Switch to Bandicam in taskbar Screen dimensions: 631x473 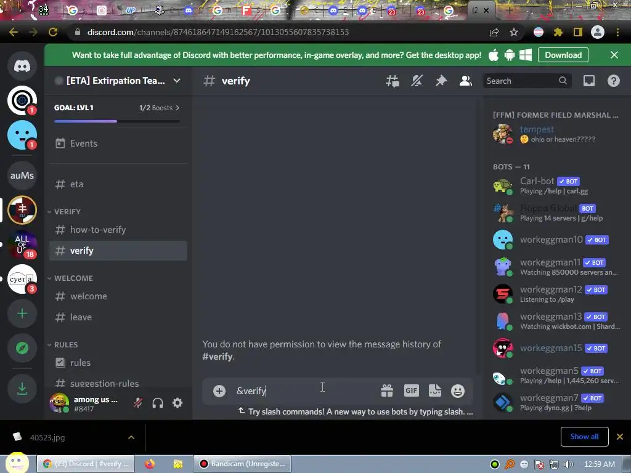click(242, 464)
